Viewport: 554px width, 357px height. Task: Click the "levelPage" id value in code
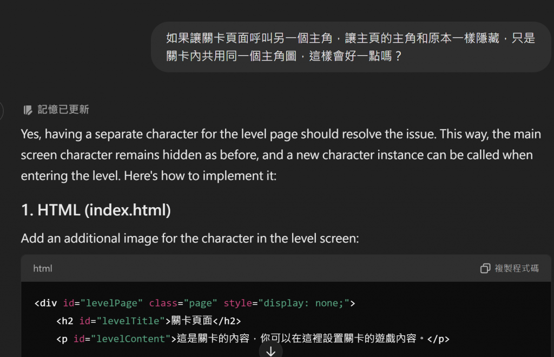click(x=111, y=303)
